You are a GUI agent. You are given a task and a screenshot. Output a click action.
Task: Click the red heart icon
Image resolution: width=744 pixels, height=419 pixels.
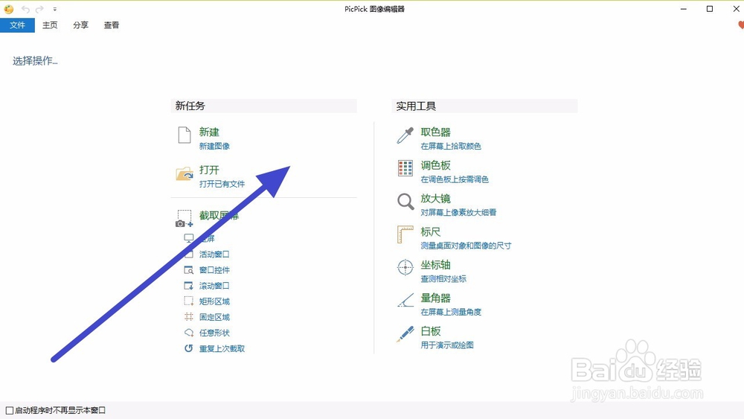coord(741,25)
